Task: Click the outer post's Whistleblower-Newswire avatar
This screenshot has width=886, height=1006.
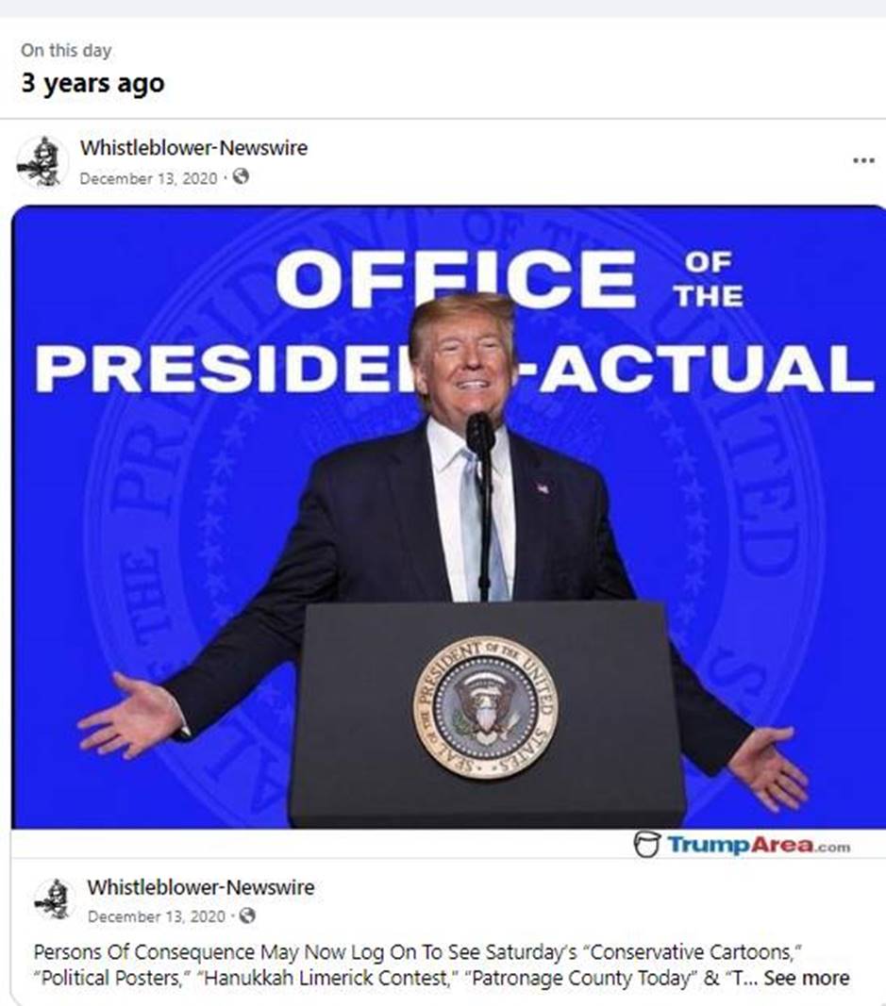Action: pos(42,161)
